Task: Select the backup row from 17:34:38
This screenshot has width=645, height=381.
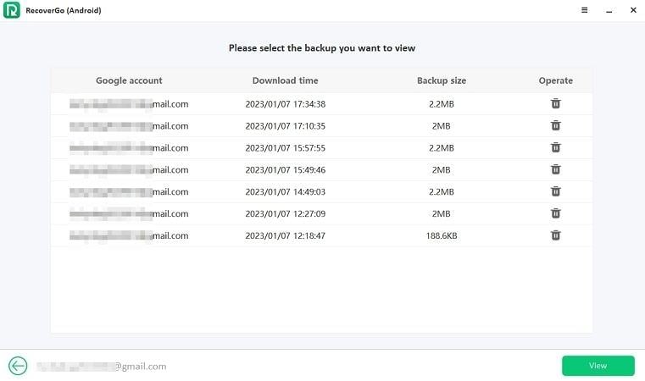Action: pyautogui.click(x=285, y=104)
